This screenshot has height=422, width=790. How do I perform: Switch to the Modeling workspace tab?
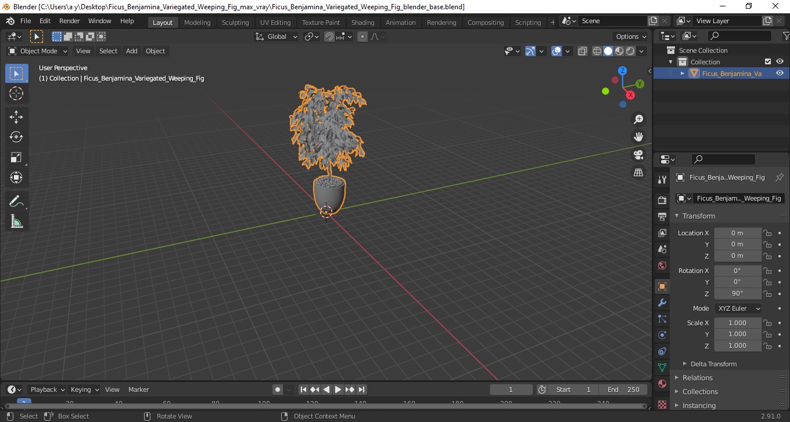(x=197, y=22)
